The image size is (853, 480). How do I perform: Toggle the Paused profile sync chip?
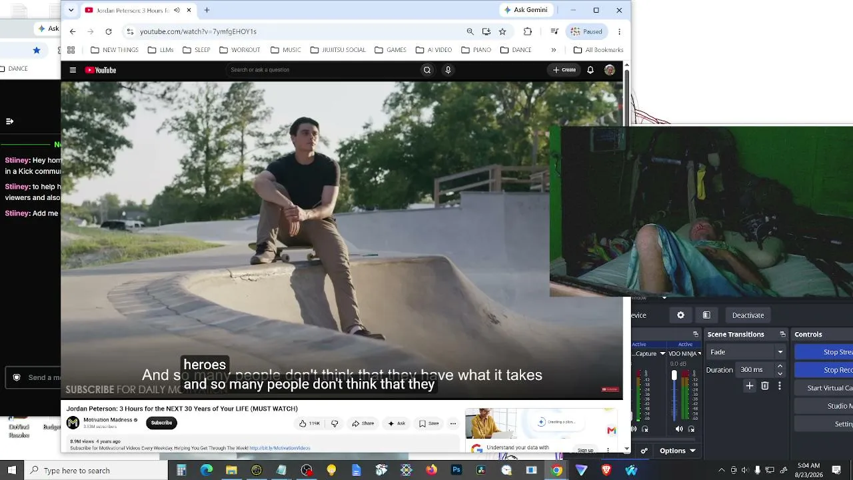586,31
